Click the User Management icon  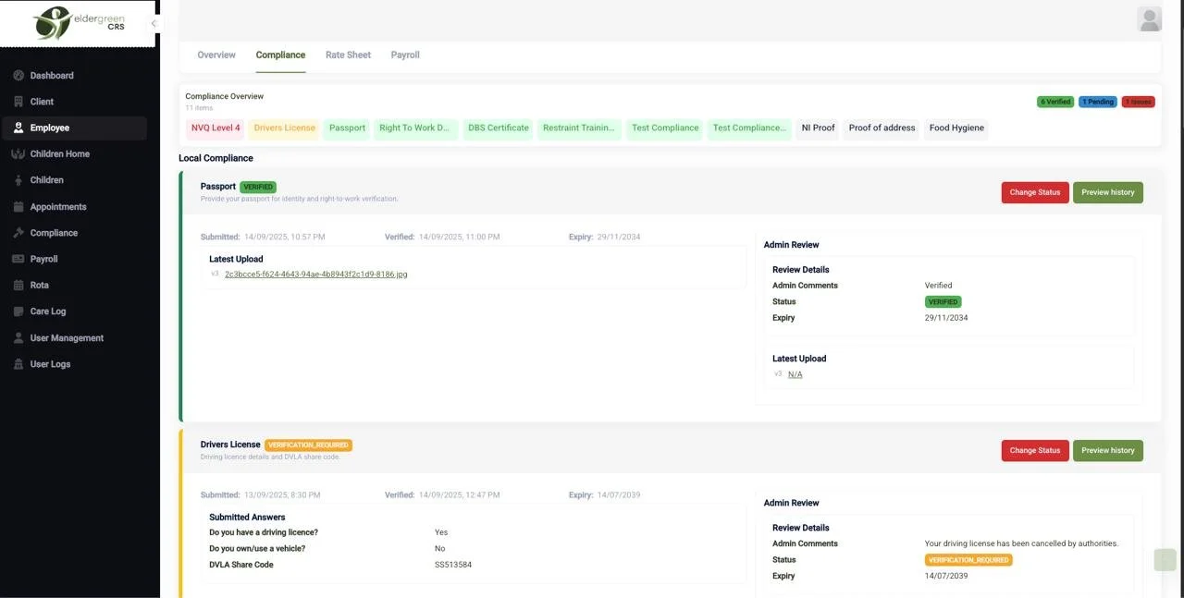tap(18, 338)
